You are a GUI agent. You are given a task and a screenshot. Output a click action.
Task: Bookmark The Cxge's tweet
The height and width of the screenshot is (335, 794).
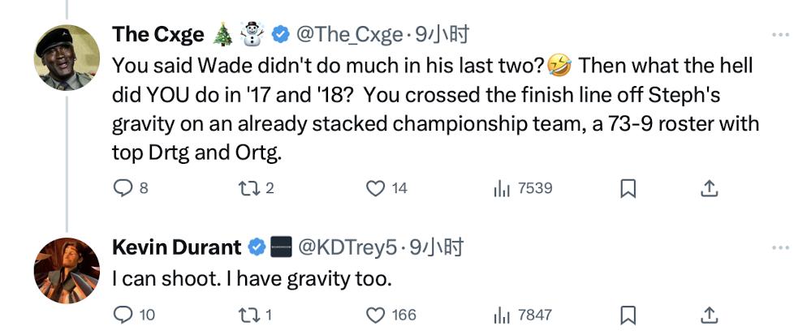coord(628,189)
